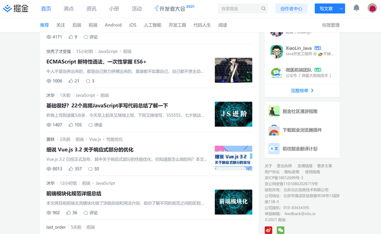Open author 快秃了才变强 profile

pos(59,51)
